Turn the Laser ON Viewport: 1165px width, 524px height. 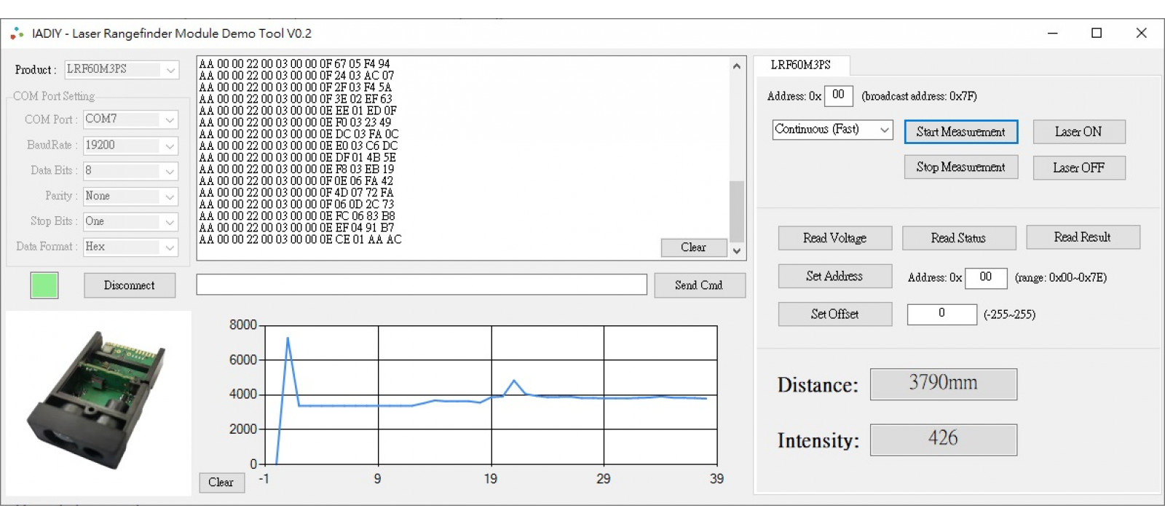click(1078, 132)
